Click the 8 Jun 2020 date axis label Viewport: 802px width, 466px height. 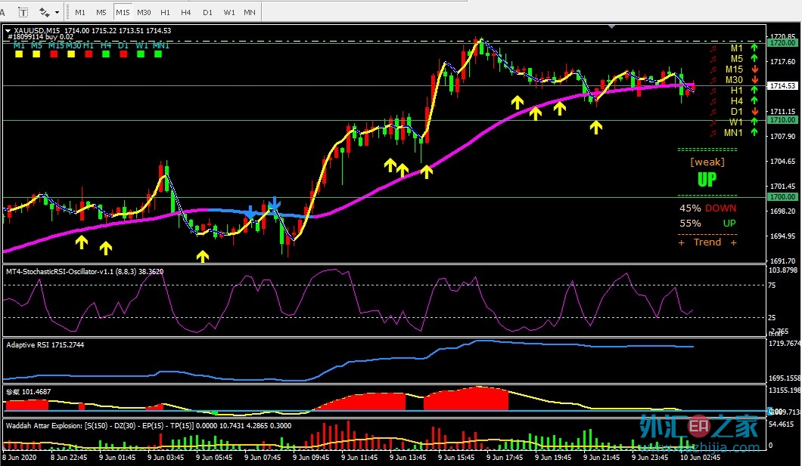[20, 458]
